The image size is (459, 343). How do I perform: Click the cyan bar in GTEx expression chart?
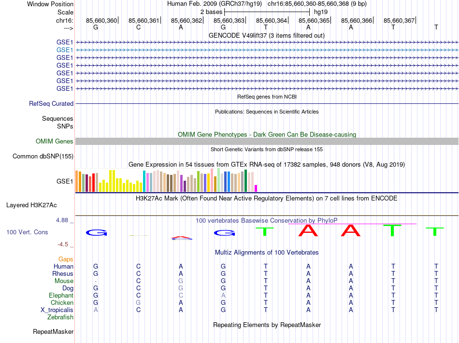click(144, 181)
